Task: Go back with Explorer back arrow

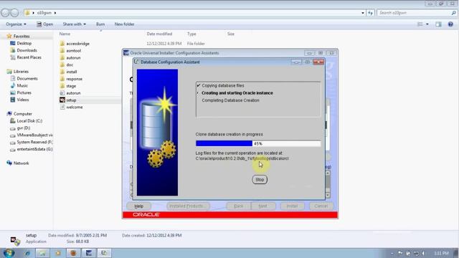Action: (5, 13)
